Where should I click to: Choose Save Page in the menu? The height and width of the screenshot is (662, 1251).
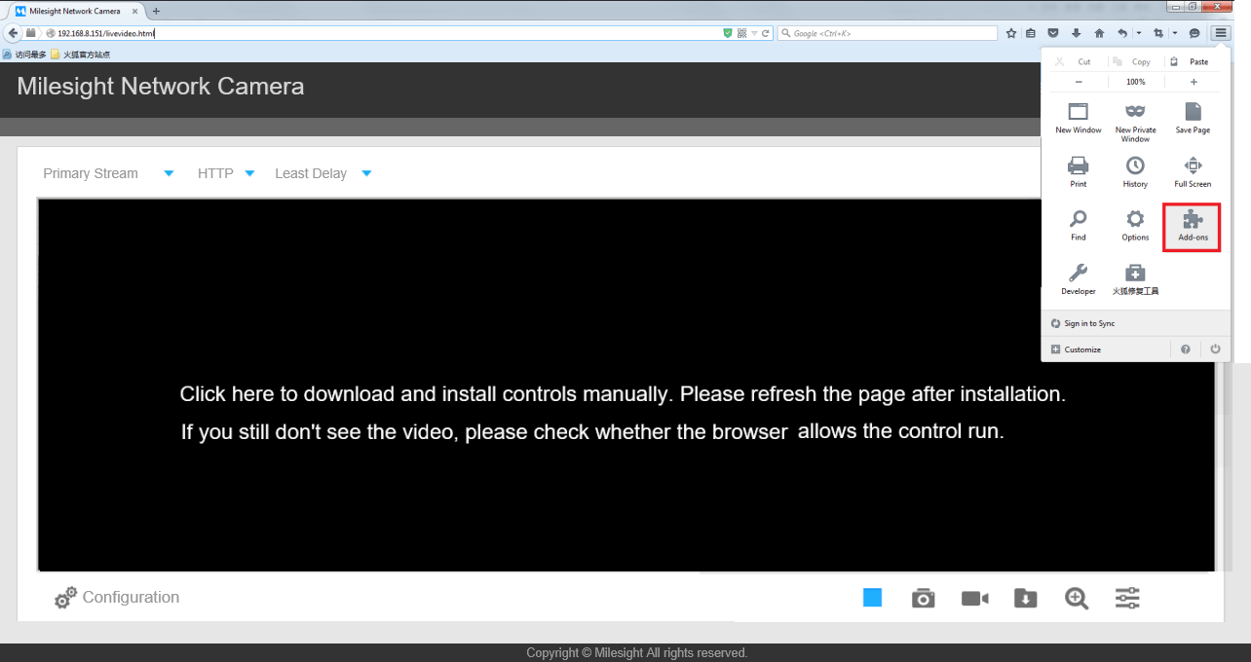pyautogui.click(x=1193, y=119)
